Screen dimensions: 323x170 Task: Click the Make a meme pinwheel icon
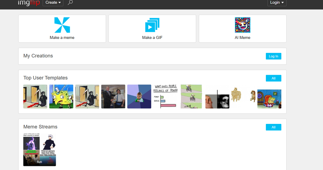(x=62, y=25)
